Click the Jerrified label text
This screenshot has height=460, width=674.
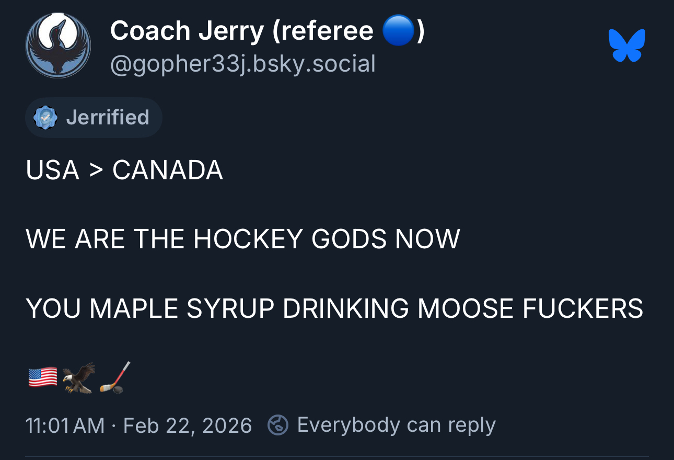(x=108, y=117)
